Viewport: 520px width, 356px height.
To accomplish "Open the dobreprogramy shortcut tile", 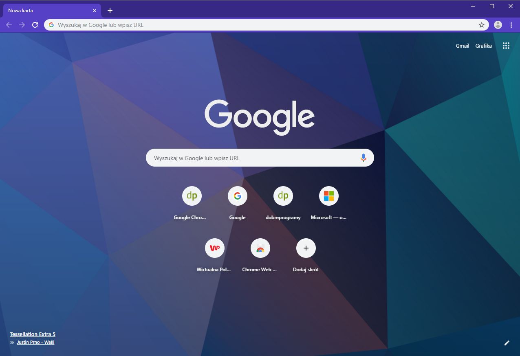I will (x=283, y=202).
